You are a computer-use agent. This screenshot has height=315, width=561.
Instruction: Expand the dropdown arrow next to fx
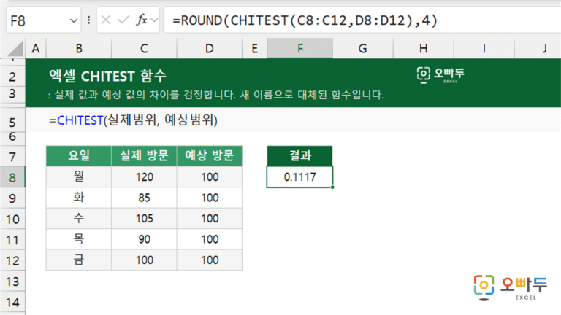(154, 20)
